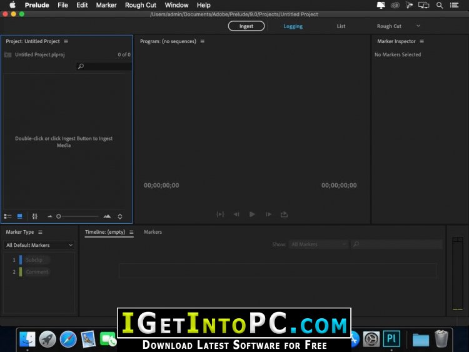Image resolution: width=469 pixels, height=352 pixels.
Task: Open the File menu
Action: (63, 5)
